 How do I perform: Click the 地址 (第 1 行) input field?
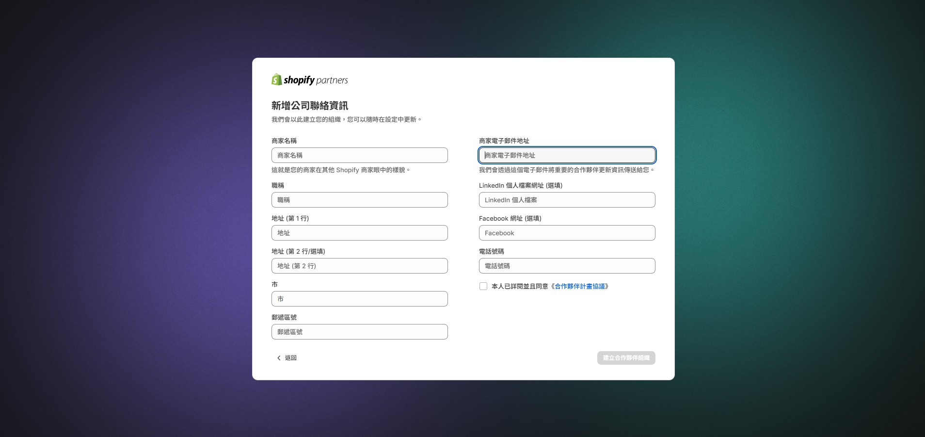[x=360, y=233]
